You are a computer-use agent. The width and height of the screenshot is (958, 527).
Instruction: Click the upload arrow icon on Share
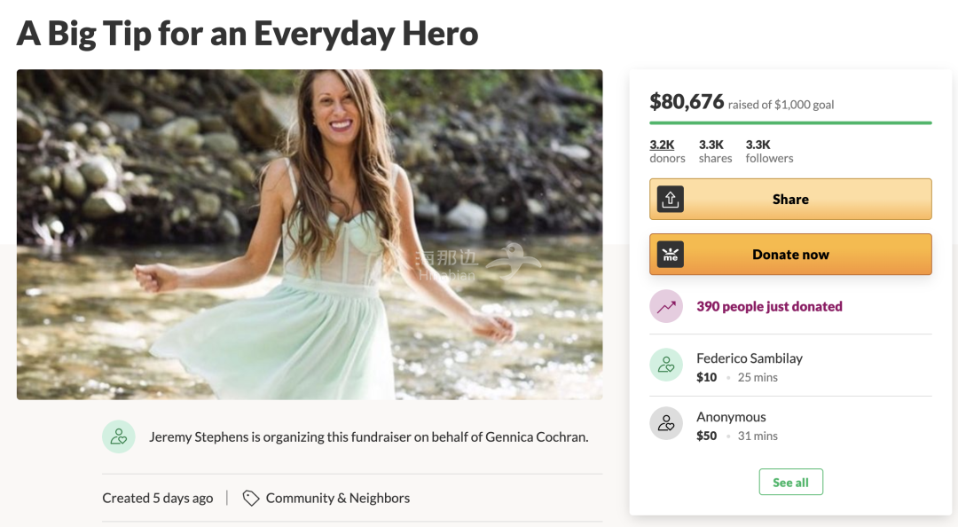[671, 200]
